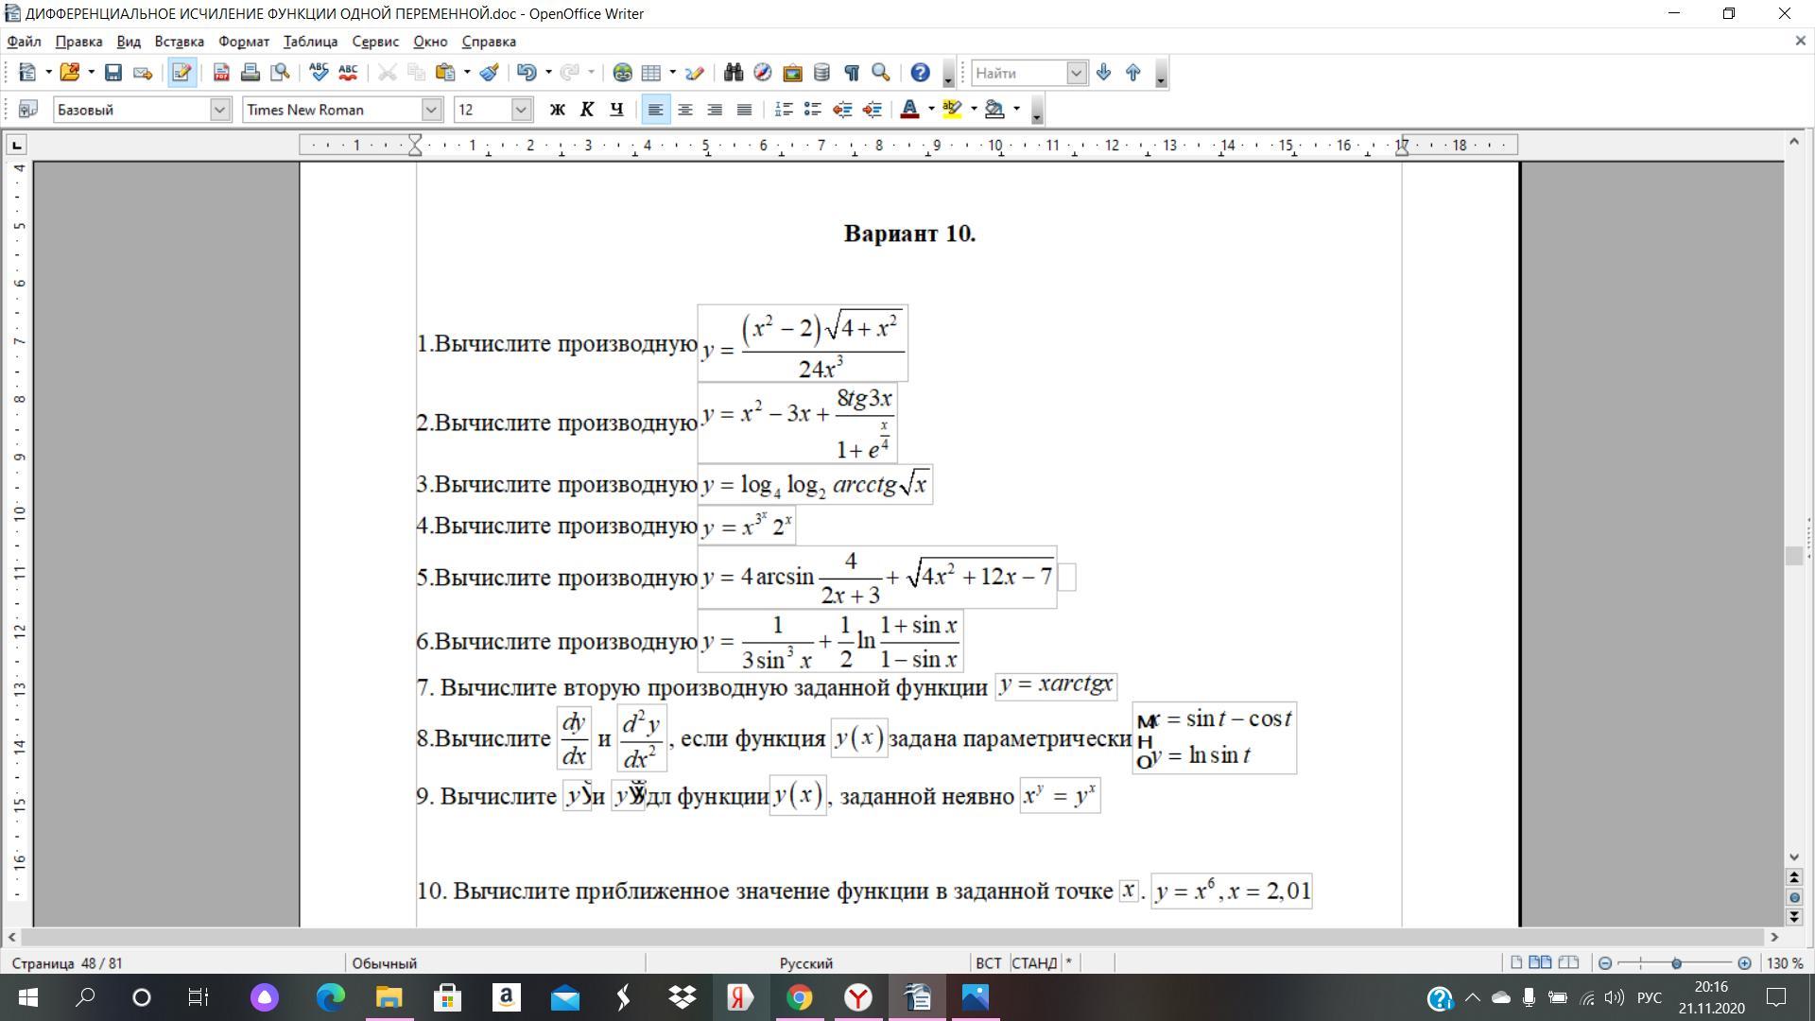Open the font size 12 dropdown

tap(521, 110)
